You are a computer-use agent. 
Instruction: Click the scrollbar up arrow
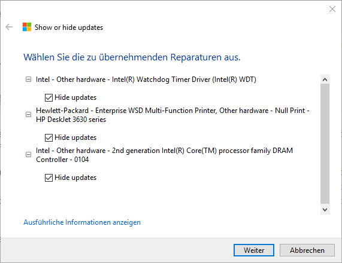[x=325, y=79]
